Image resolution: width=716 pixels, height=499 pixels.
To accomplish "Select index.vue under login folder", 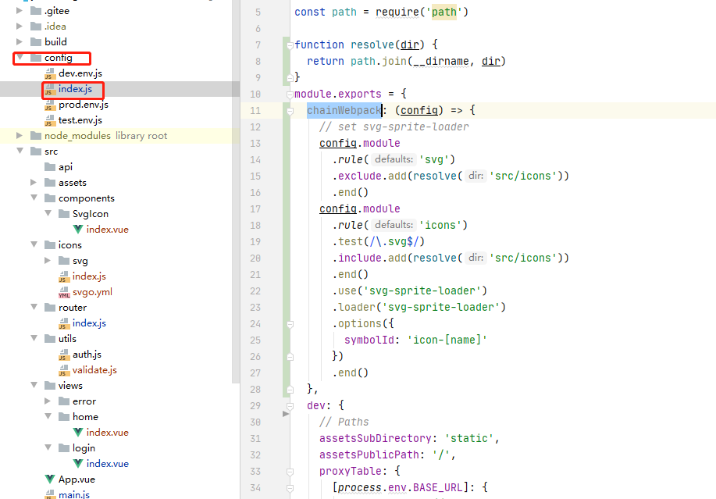I will coord(108,463).
